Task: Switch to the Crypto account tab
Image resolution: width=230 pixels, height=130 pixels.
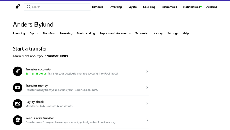Action: tap(34, 33)
